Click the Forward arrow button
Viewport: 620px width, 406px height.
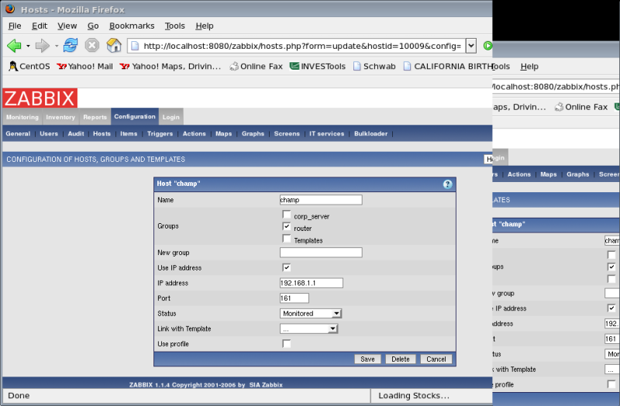coord(43,46)
